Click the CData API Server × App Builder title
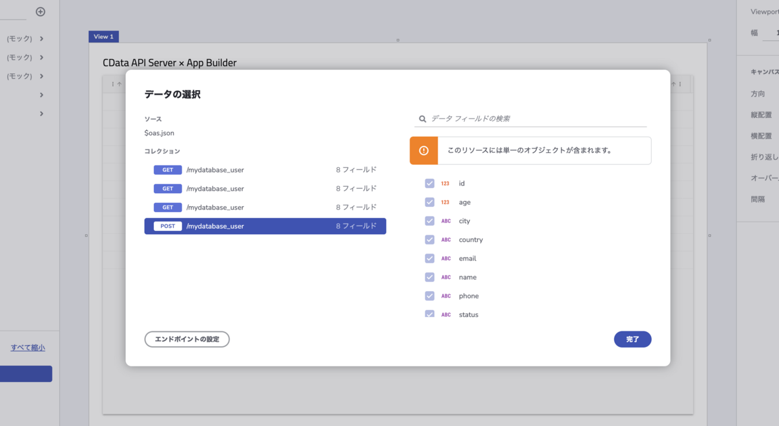This screenshot has height=426, width=779. pyautogui.click(x=169, y=63)
